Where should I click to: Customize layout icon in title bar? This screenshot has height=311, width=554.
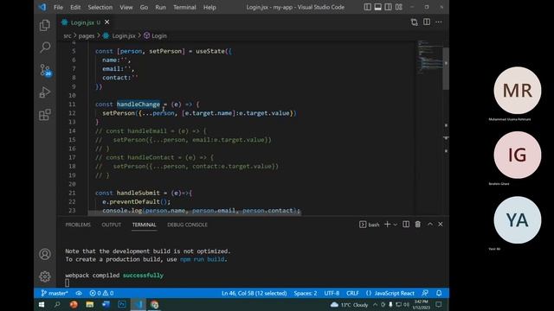click(x=398, y=7)
